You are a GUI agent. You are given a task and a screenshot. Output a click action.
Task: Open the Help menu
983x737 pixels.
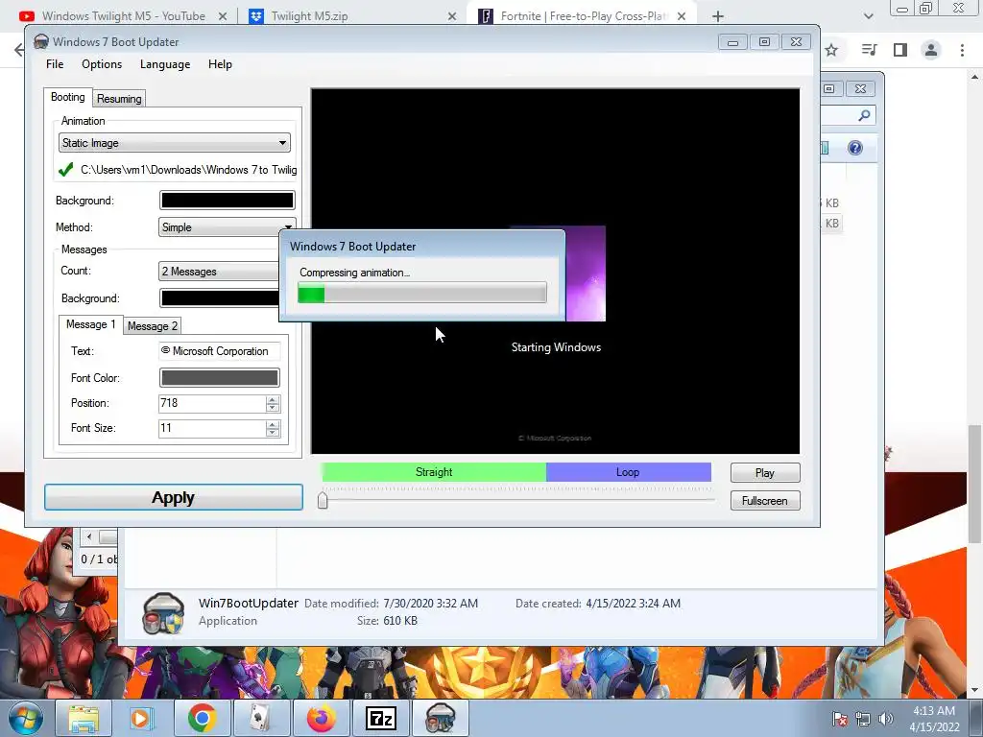220,64
